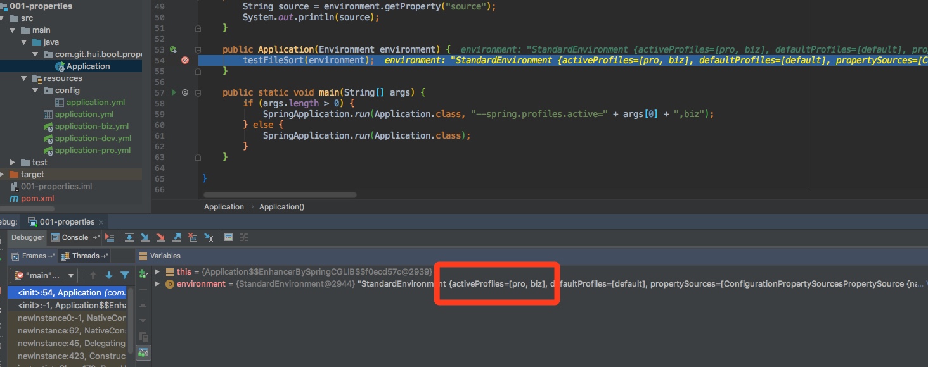Click the Step Over debugger icon
Viewport: 928px width, 367px height.
point(129,237)
